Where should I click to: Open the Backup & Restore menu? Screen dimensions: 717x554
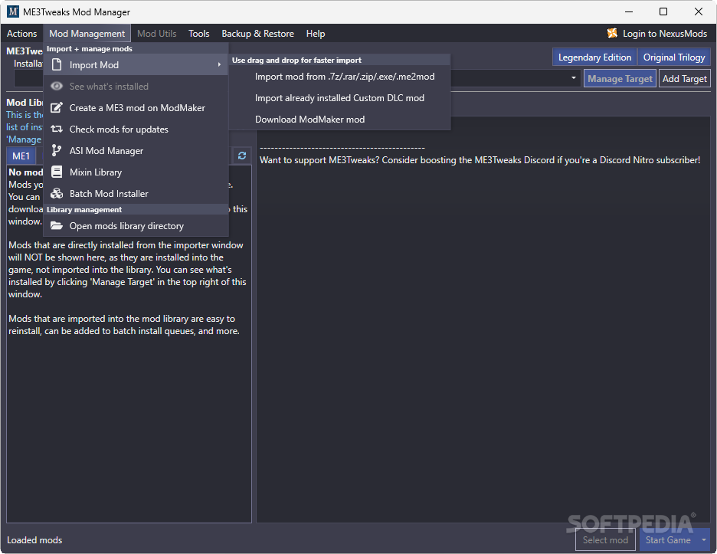click(x=257, y=34)
